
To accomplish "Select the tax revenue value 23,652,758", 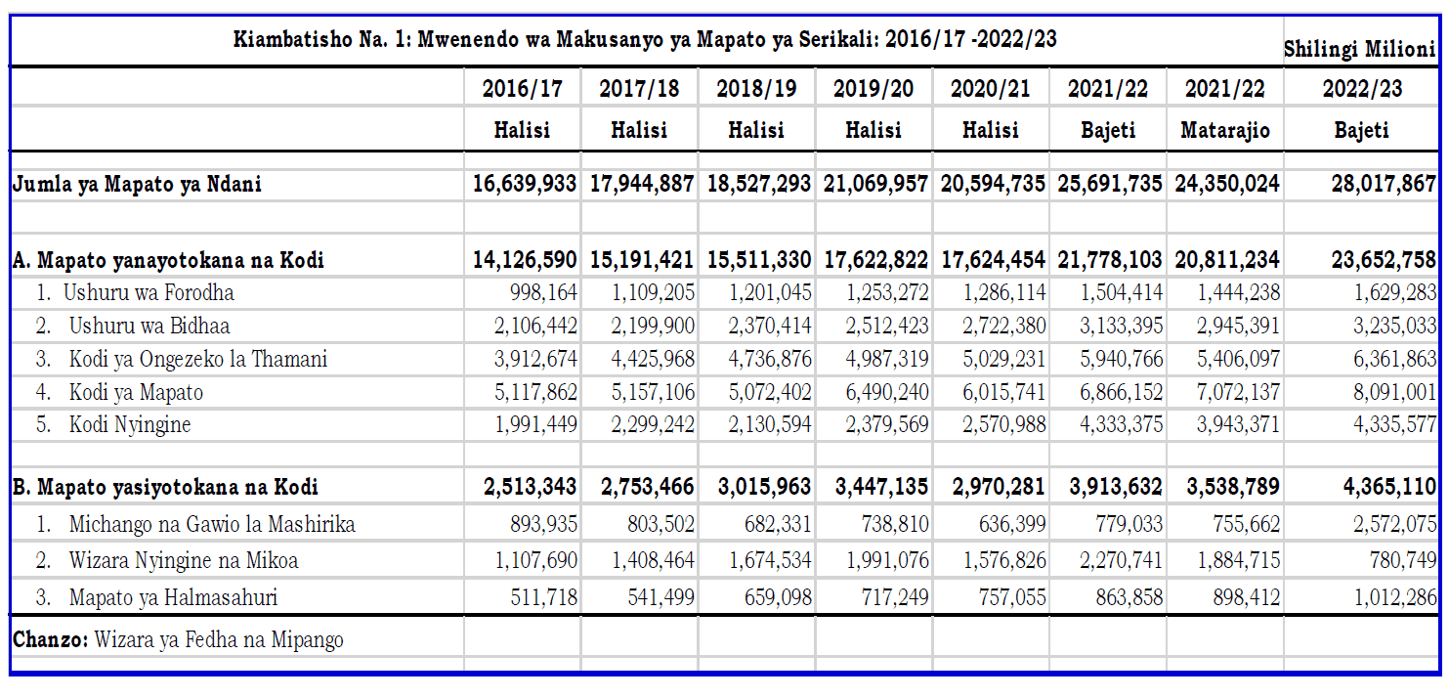I will (x=1384, y=260).
